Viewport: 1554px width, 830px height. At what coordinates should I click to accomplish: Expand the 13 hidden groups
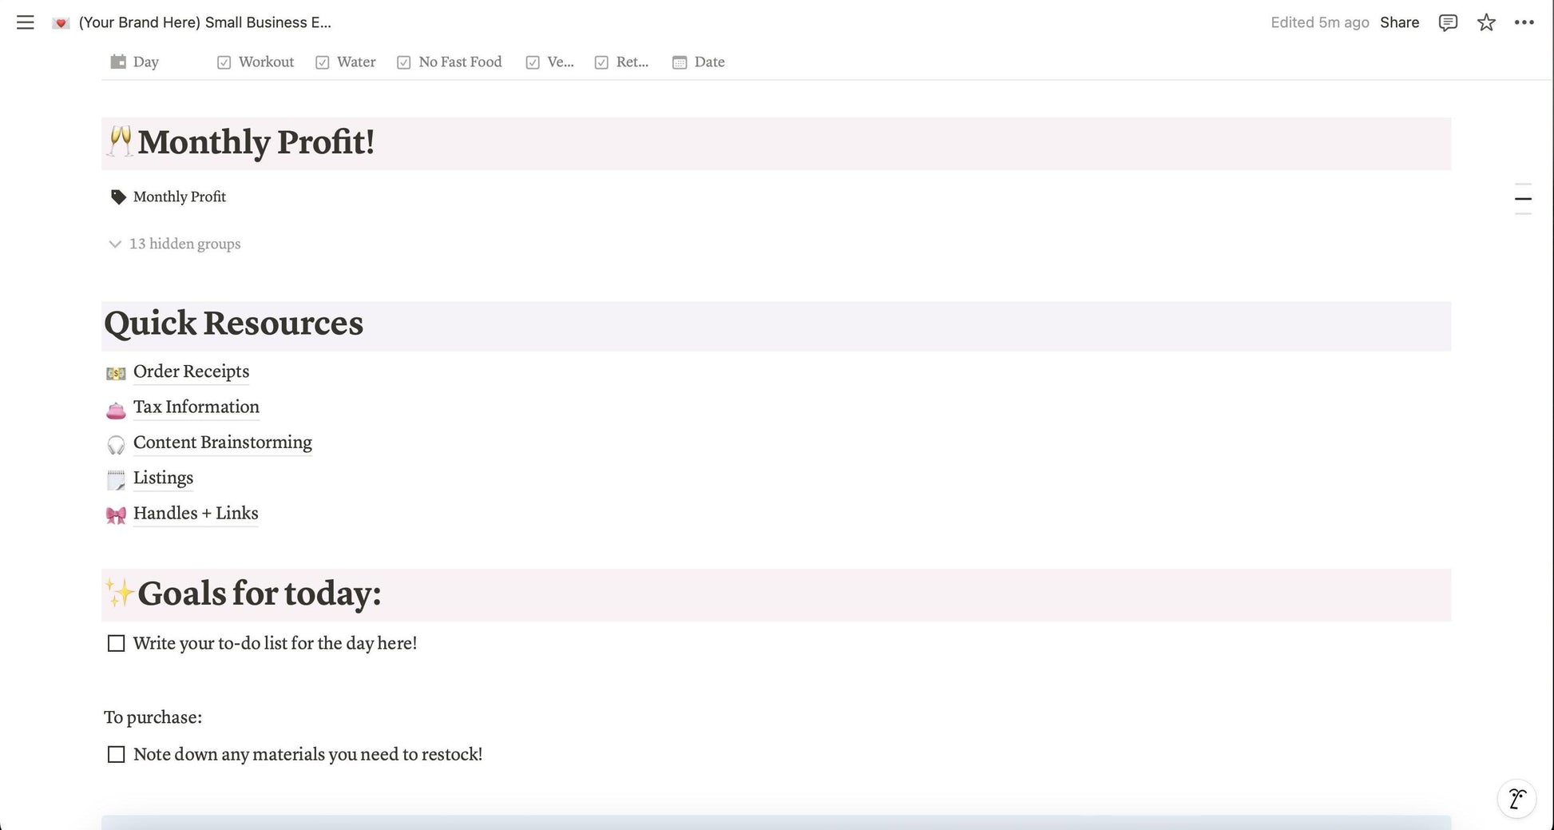[175, 244]
